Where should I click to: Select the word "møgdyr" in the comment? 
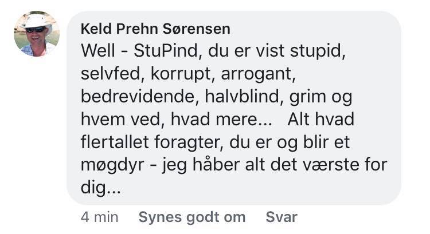point(105,165)
